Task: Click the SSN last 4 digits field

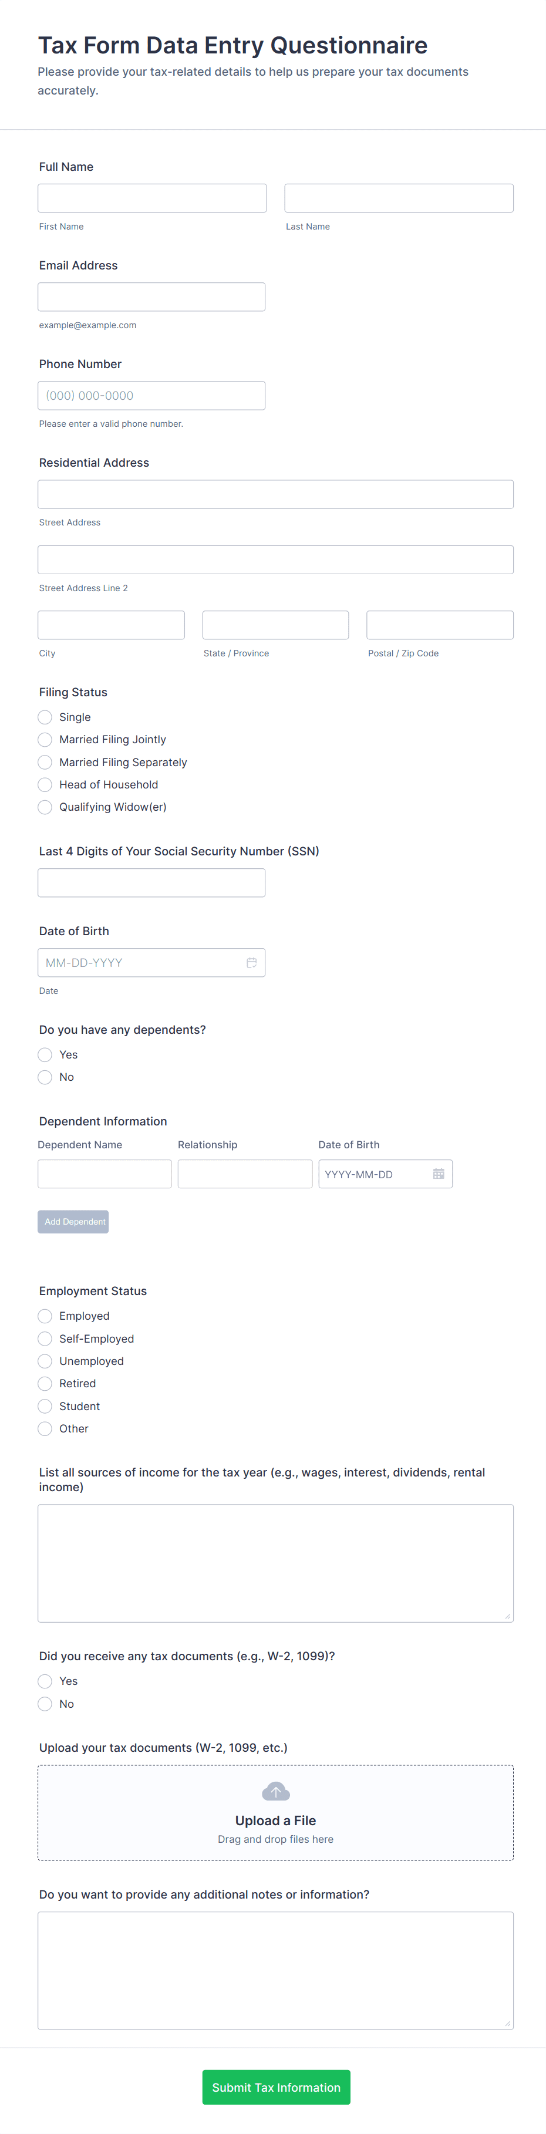Action: coord(151,883)
